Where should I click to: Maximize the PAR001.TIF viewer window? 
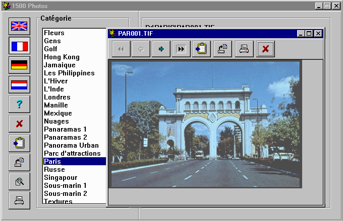(x=309, y=34)
